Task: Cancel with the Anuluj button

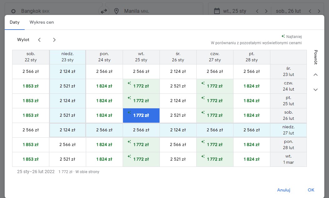Action: point(283,190)
